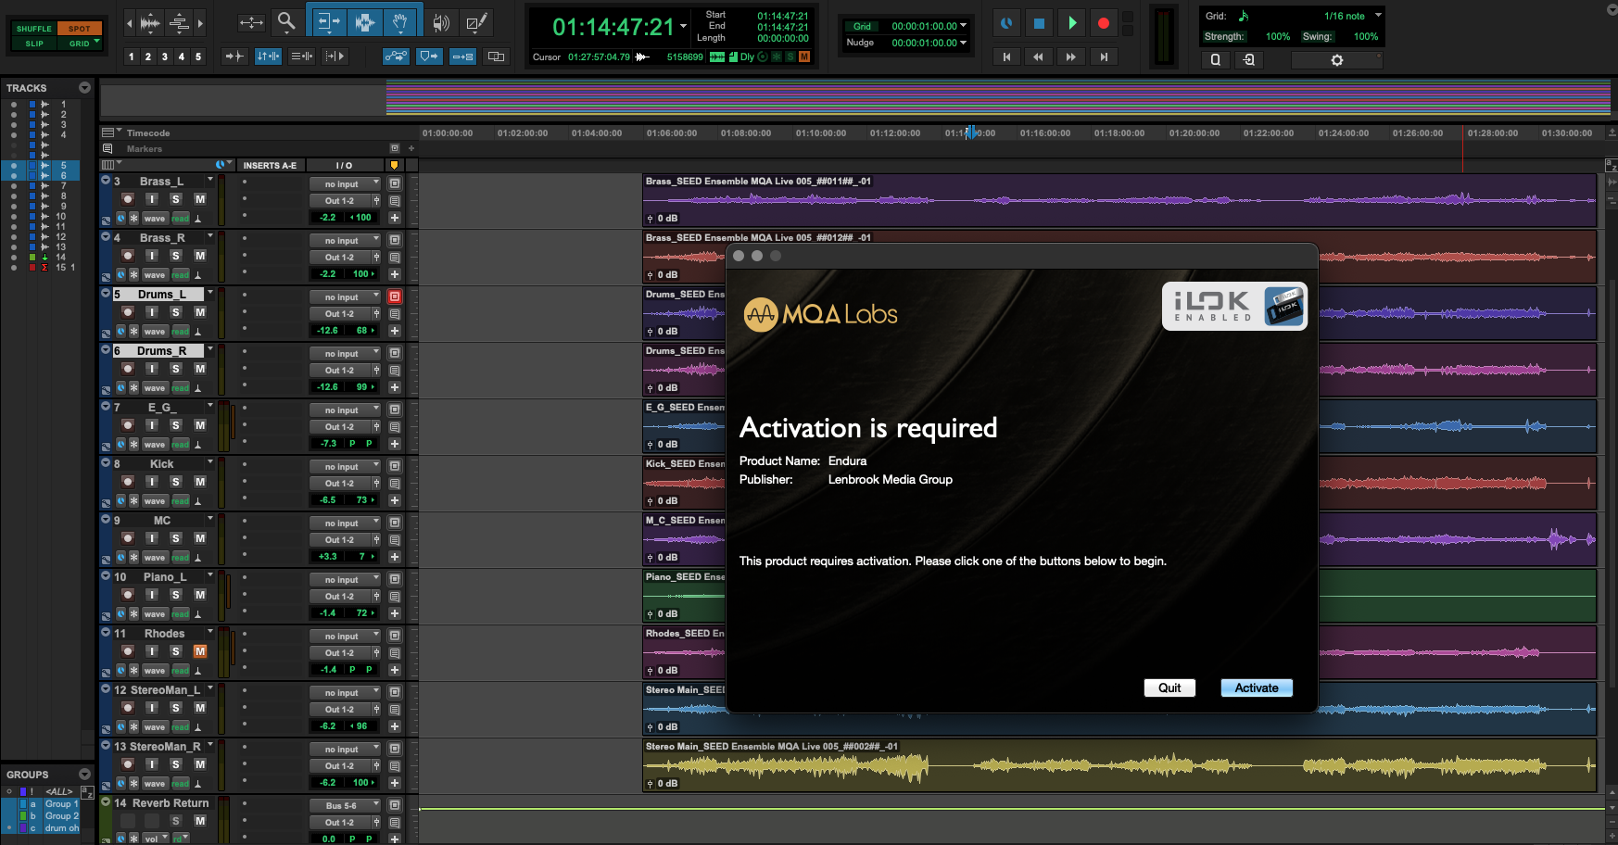The width and height of the screenshot is (1618, 845).
Task: Pick the Grabber hand tool
Action: pyautogui.click(x=399, y=21)
